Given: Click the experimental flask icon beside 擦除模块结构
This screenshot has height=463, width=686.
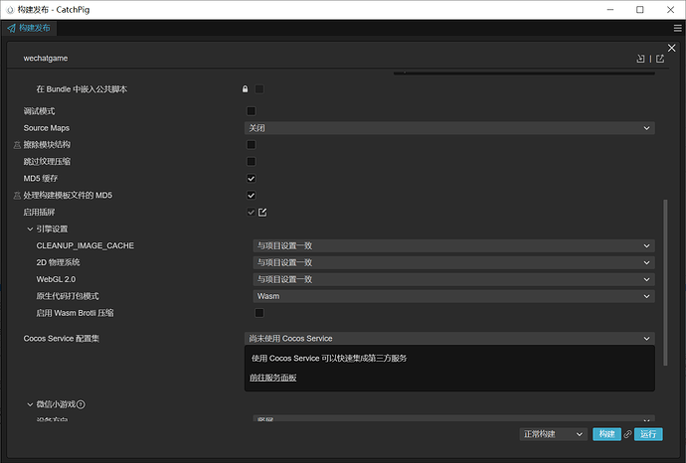Looking at the screenshot, I should coord(17,145).
